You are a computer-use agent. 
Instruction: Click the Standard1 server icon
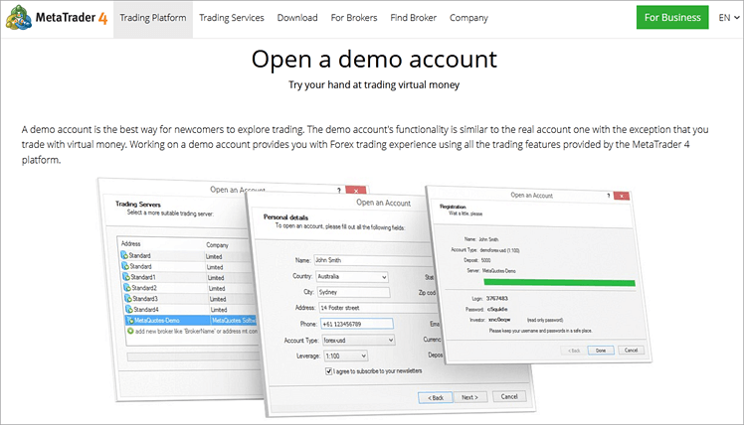coord(125,278)
